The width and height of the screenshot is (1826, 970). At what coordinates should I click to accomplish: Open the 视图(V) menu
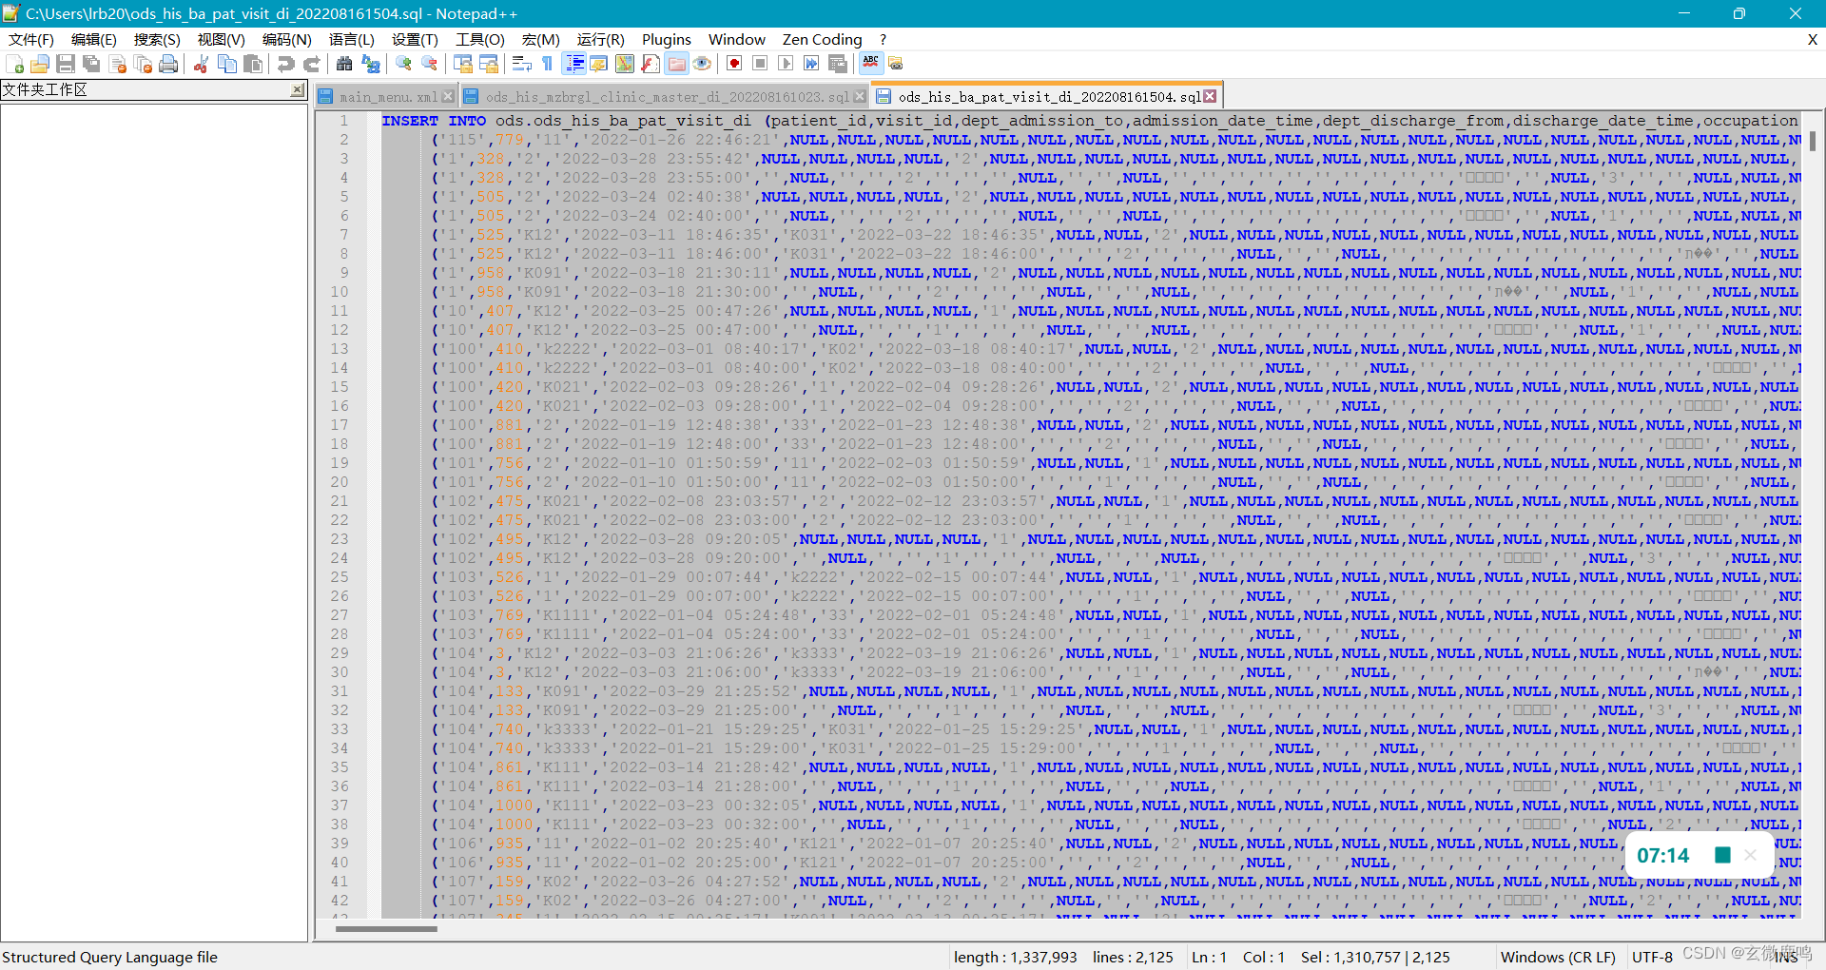click(x=222, y=39)
